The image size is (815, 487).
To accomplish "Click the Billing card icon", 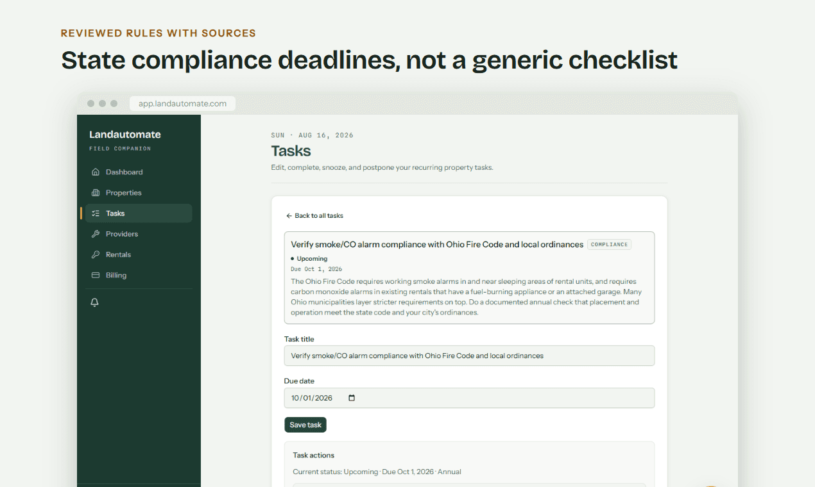I will tap(96, 275).
